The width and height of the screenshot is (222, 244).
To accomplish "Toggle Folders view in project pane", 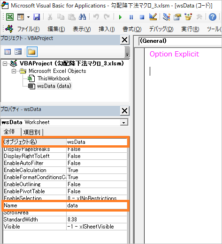I will (32, 52).
